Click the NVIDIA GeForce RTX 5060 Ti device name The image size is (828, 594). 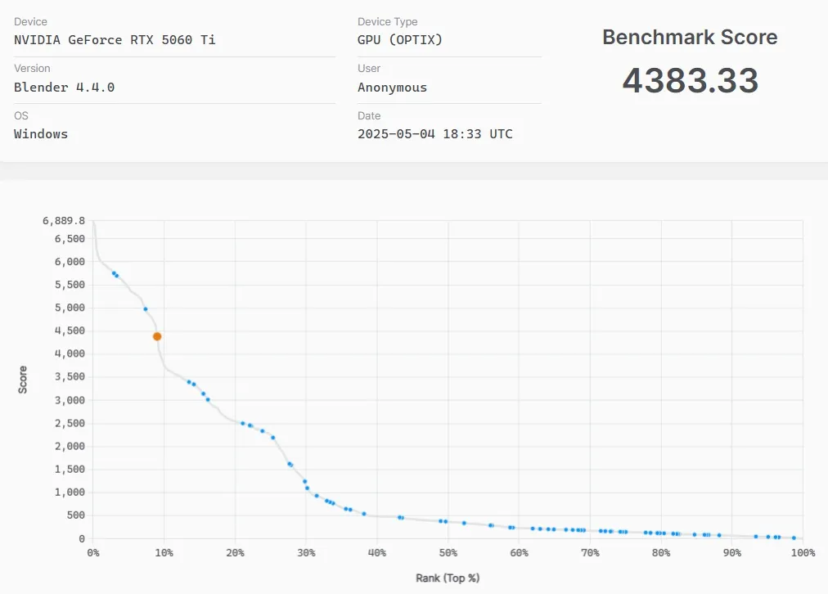click(x=114, y=39)
